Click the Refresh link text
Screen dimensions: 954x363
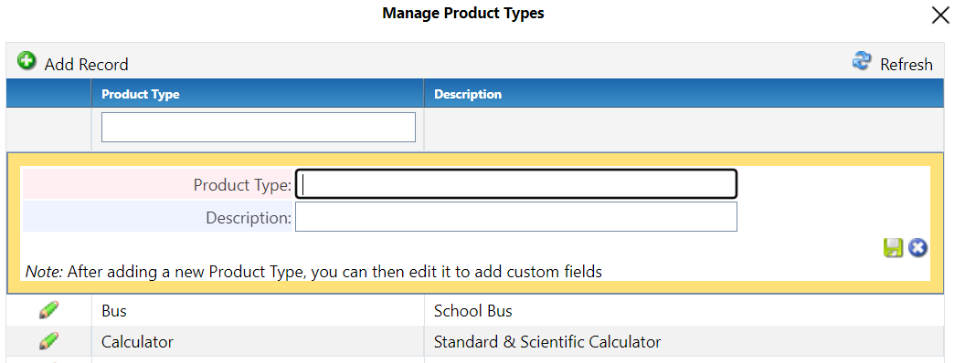coord(906,65)
